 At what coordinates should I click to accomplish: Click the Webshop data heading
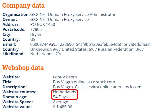[x=23, y=68]
